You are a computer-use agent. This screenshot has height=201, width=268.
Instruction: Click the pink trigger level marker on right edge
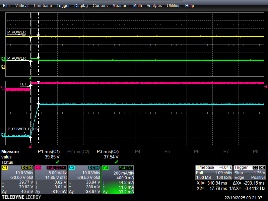click(x=266, y=87)
